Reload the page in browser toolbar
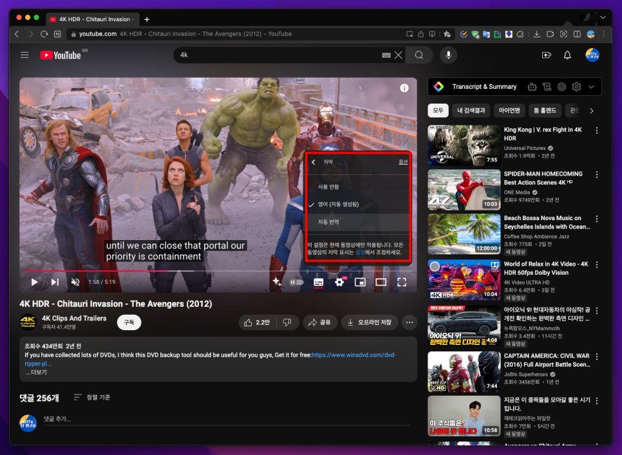 coord(44,34)
